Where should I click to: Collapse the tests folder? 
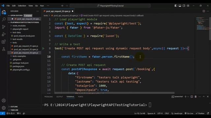[15, 43]
